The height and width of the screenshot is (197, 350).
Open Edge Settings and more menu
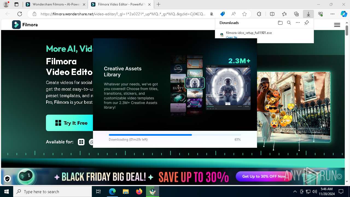(332, 14)
